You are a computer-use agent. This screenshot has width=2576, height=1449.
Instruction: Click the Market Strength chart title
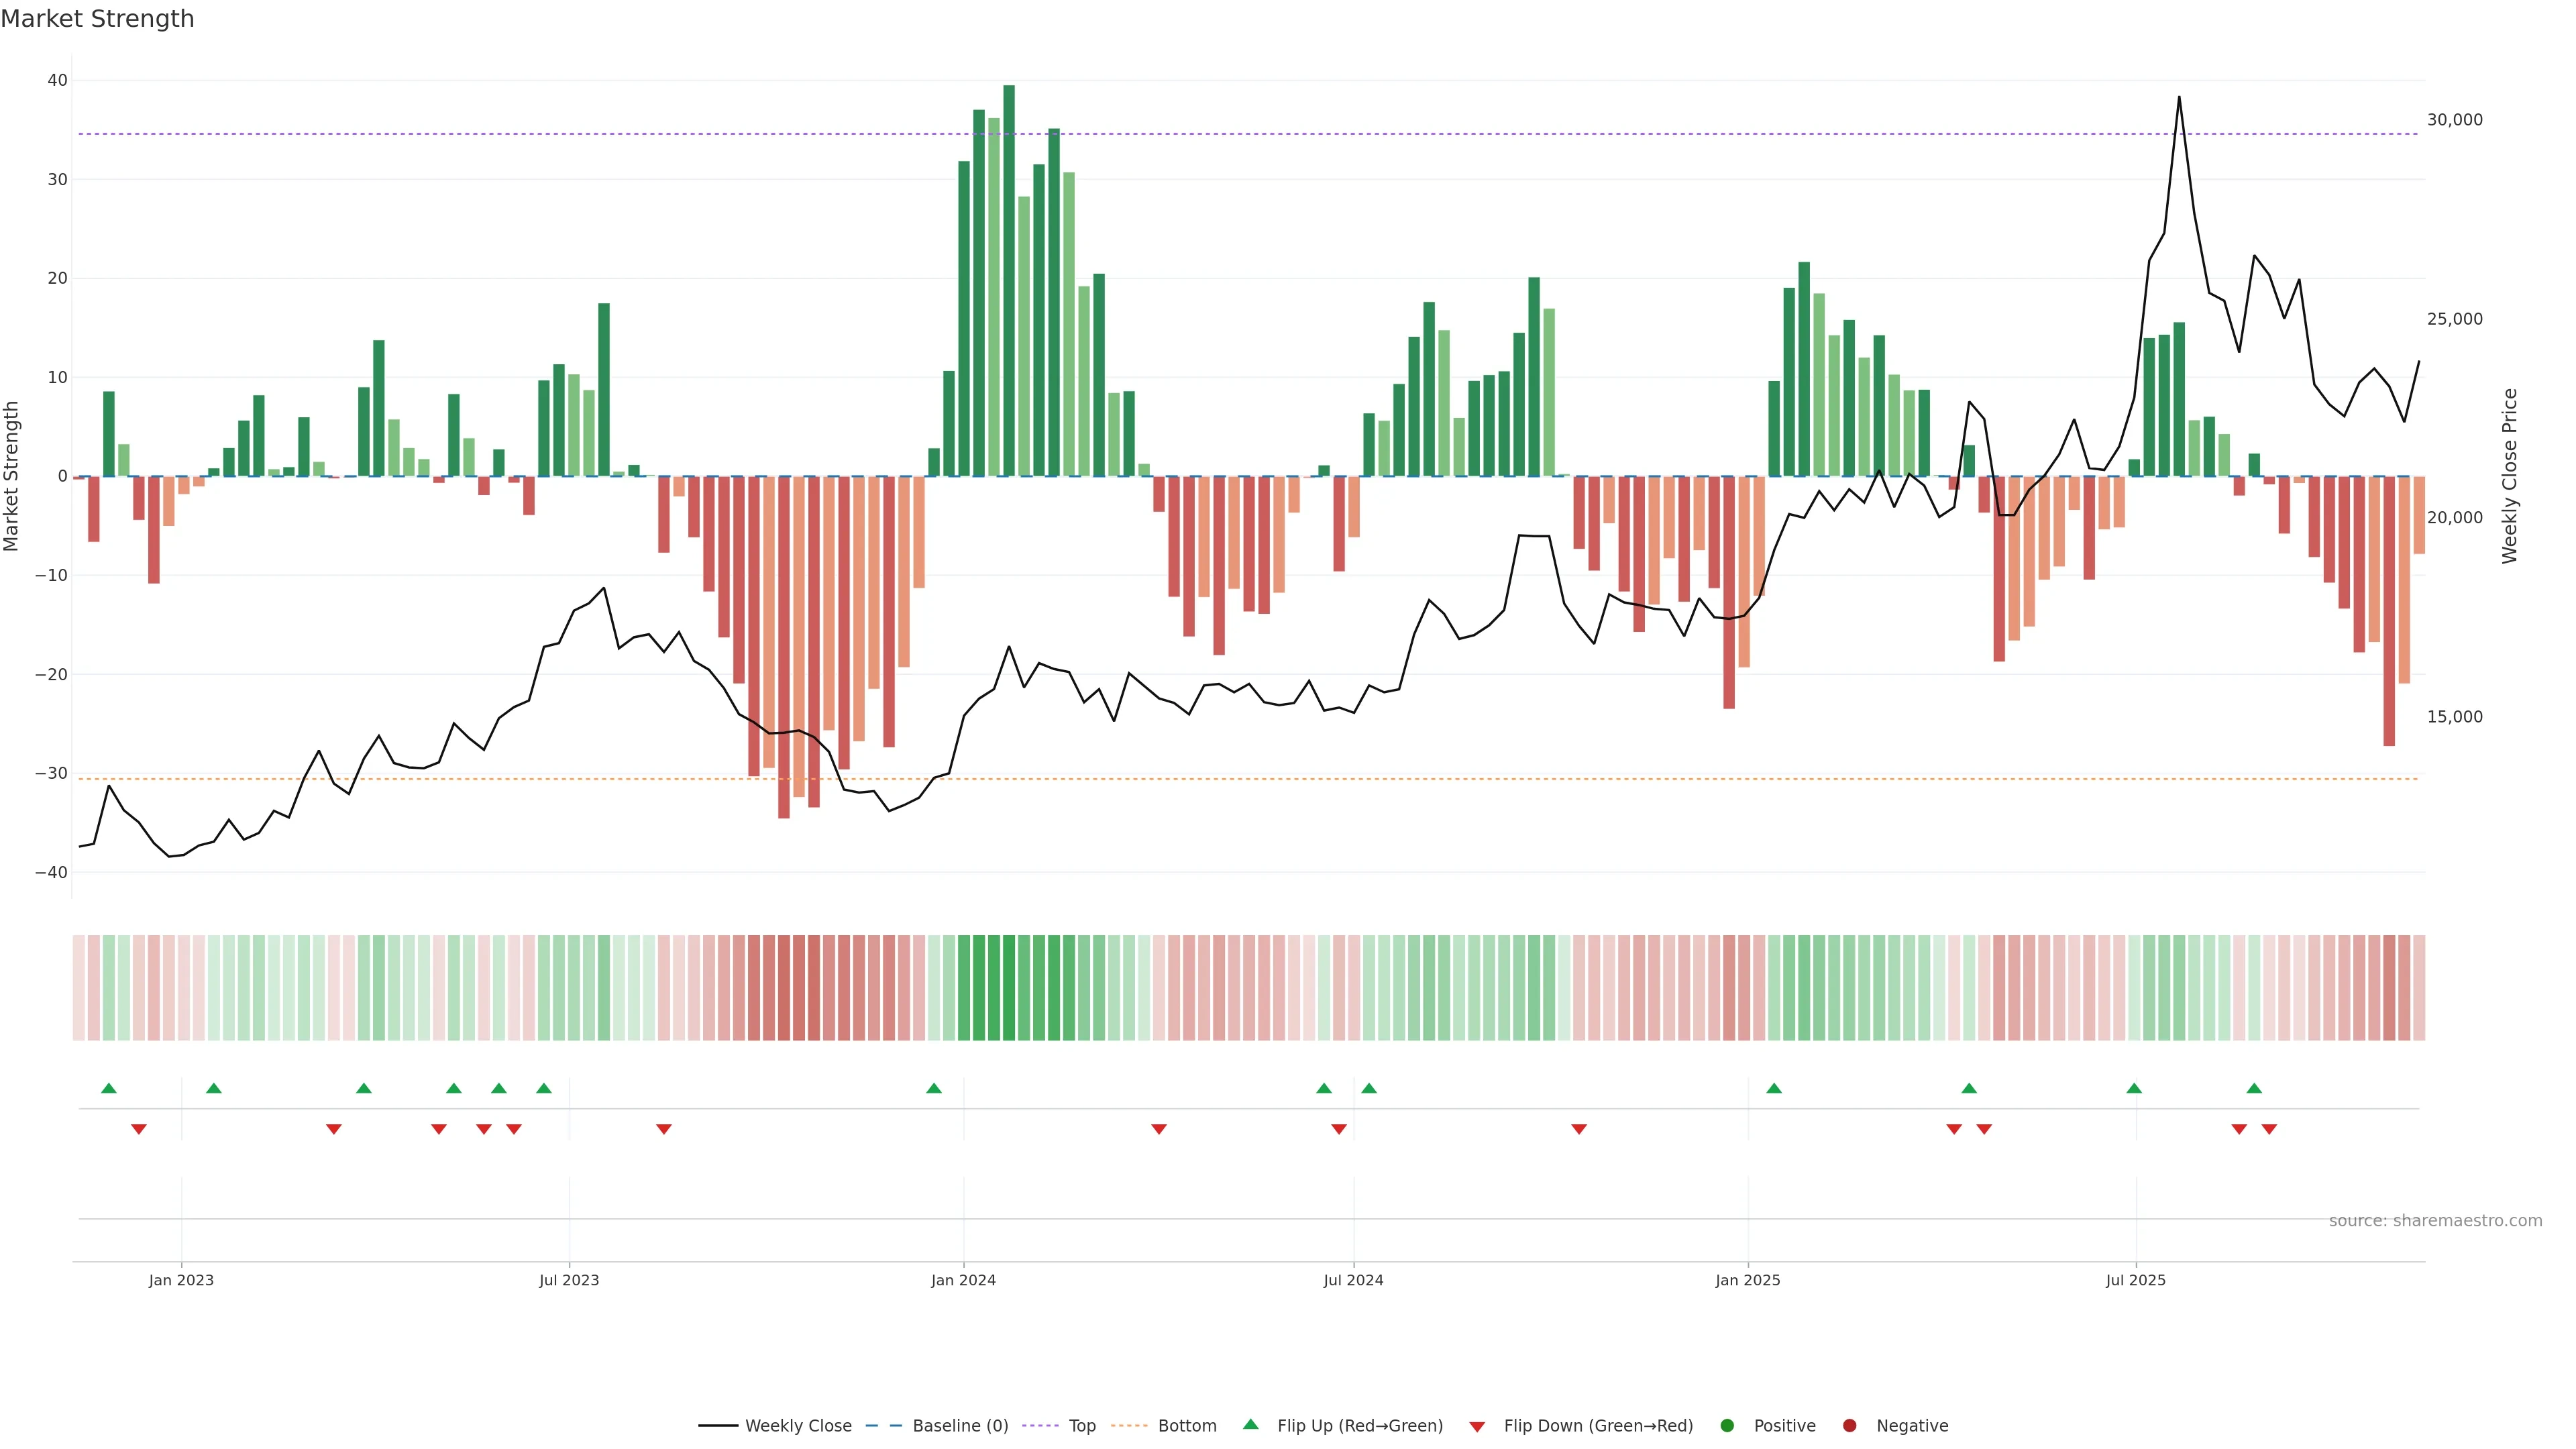coord(97,19)
